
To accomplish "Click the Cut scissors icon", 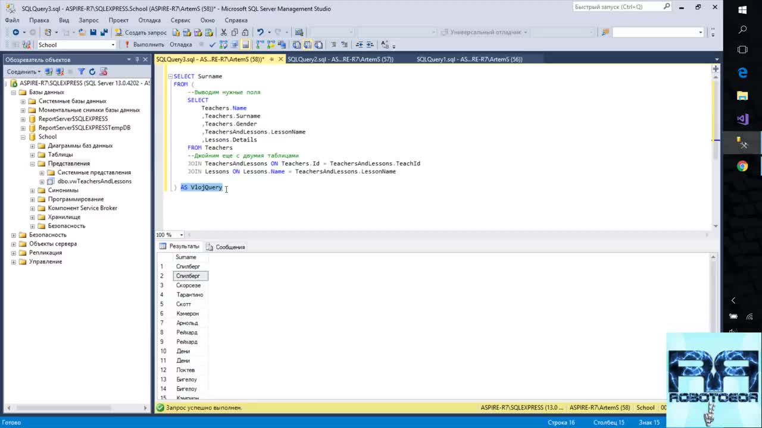I will (x=224, y=32).
